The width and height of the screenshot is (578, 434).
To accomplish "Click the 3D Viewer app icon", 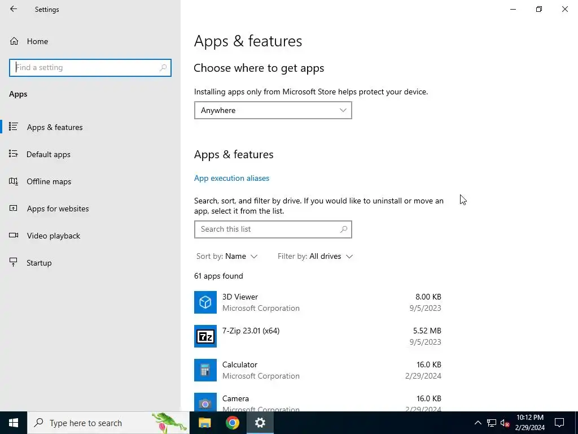I will [x=205, y=302].
